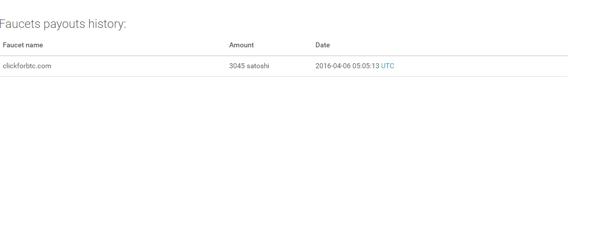Click the UTC timezone label
The image size is (589, 239).
388,66
